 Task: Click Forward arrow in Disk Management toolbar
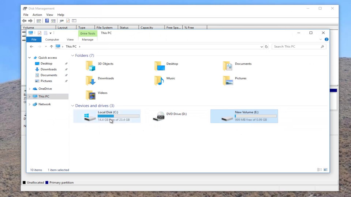pyautogui.click(x=30, y=21)
